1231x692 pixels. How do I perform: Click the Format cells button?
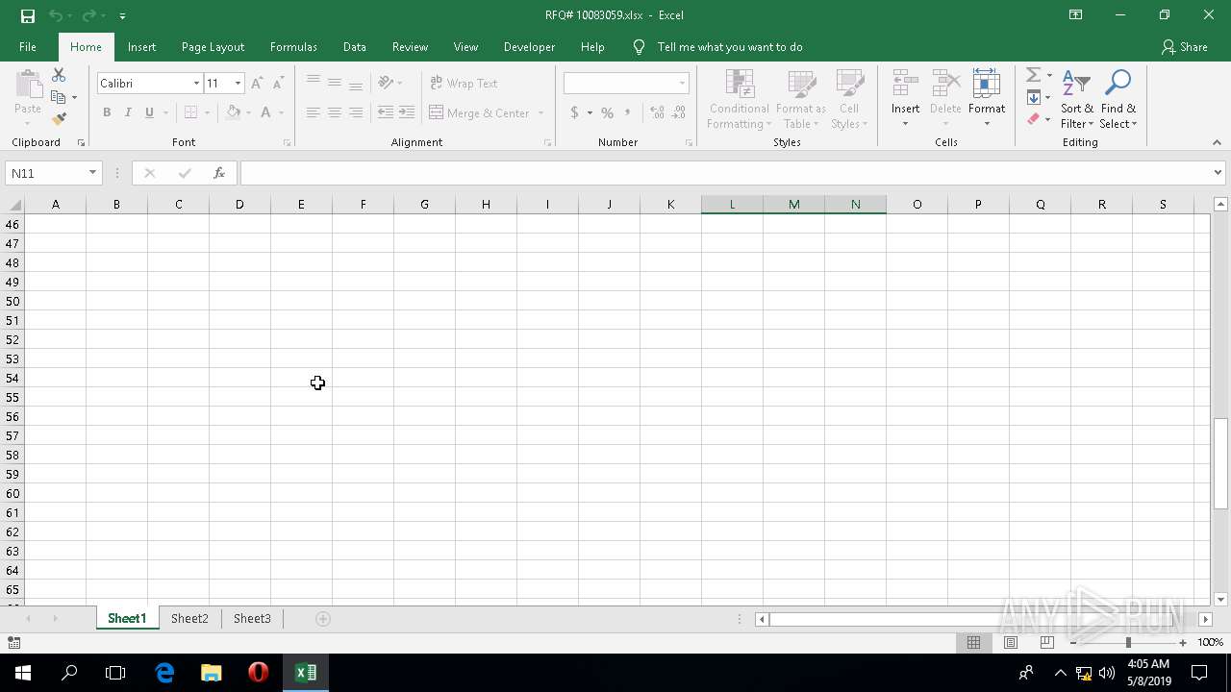click(987, 100)
